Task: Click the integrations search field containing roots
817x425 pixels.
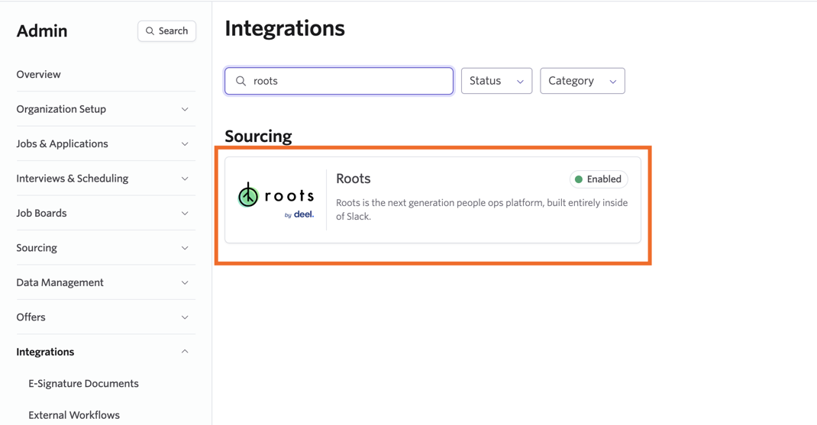Action: click(x=339, y=81)
